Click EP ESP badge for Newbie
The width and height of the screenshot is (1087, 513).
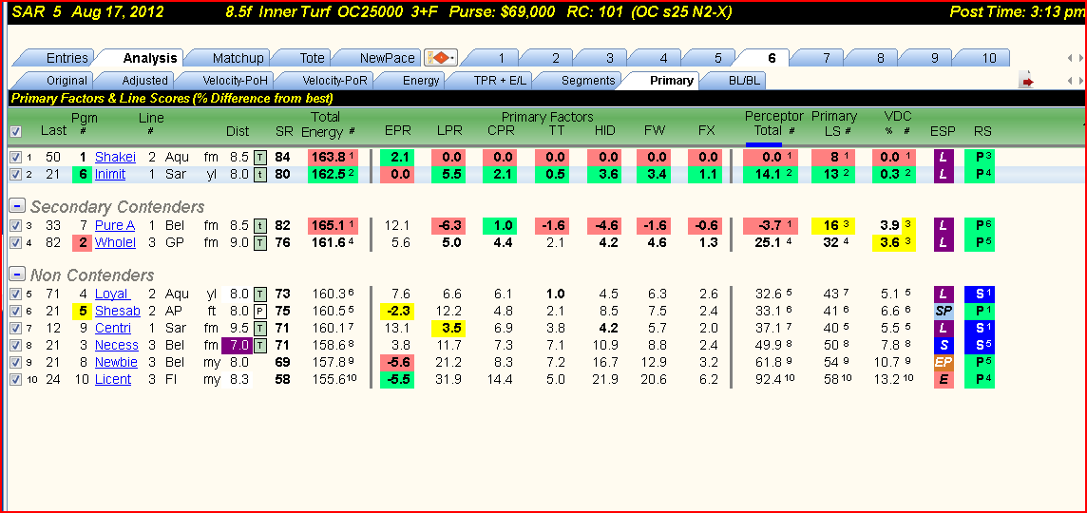(x=943, y=363)
